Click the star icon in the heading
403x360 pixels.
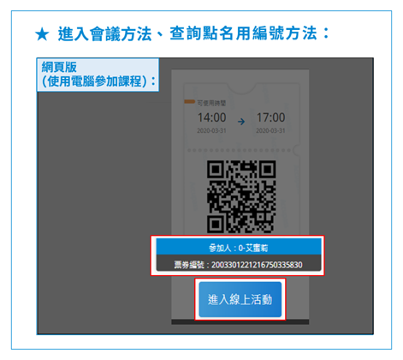pyautogui.click(x=42, y=34)
